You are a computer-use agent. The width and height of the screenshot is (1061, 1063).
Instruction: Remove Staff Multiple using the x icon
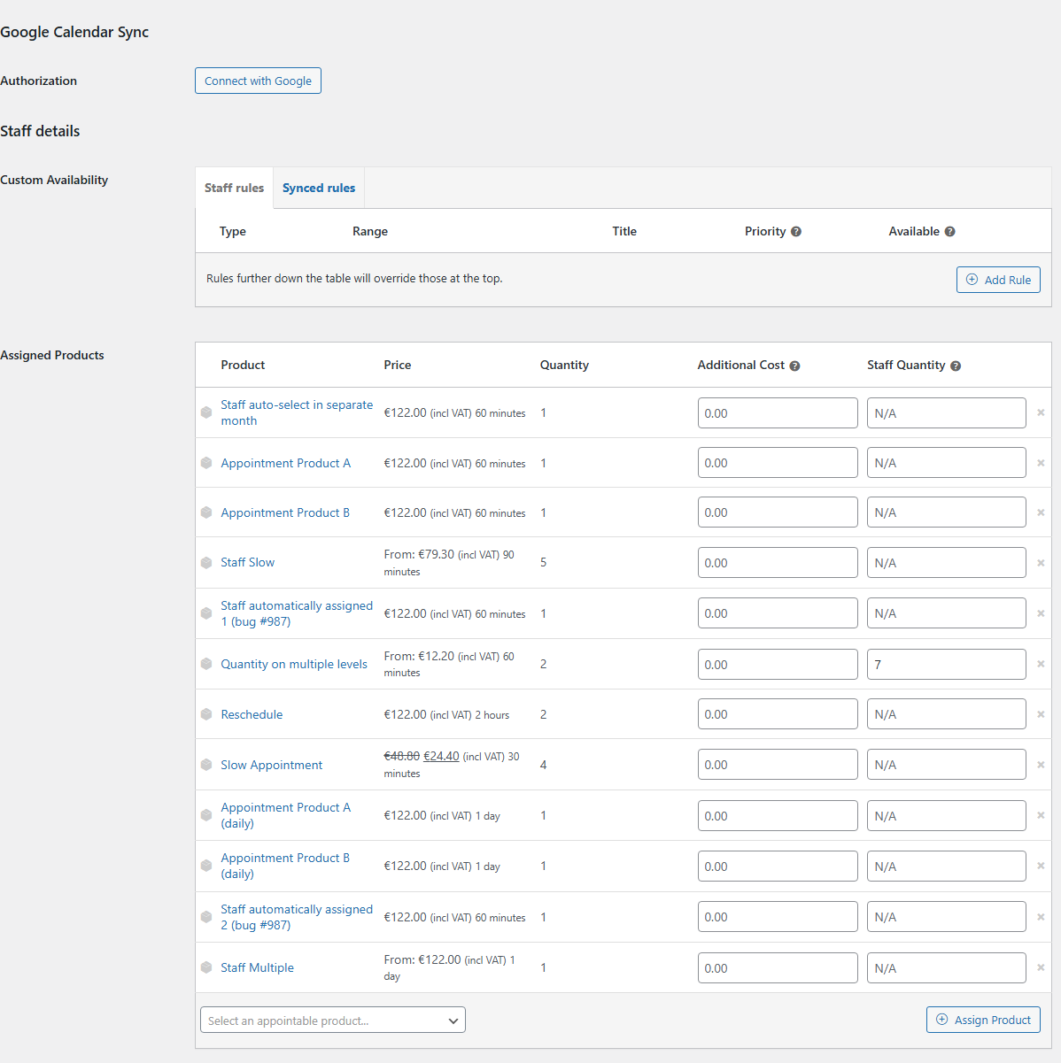click(x=1041, y=967)
